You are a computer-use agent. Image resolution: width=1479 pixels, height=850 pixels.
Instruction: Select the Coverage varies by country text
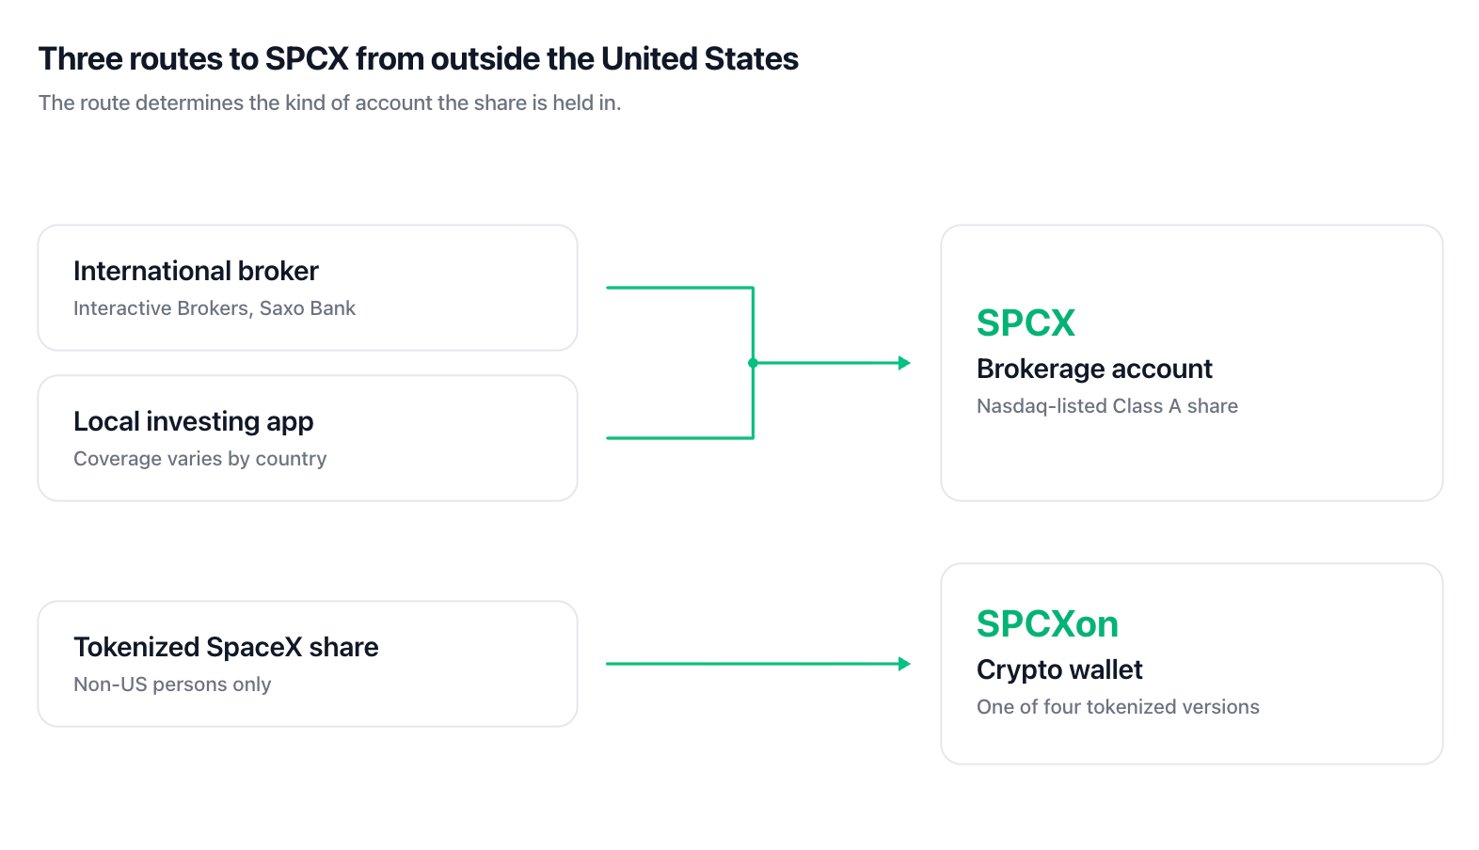(200, 459)
